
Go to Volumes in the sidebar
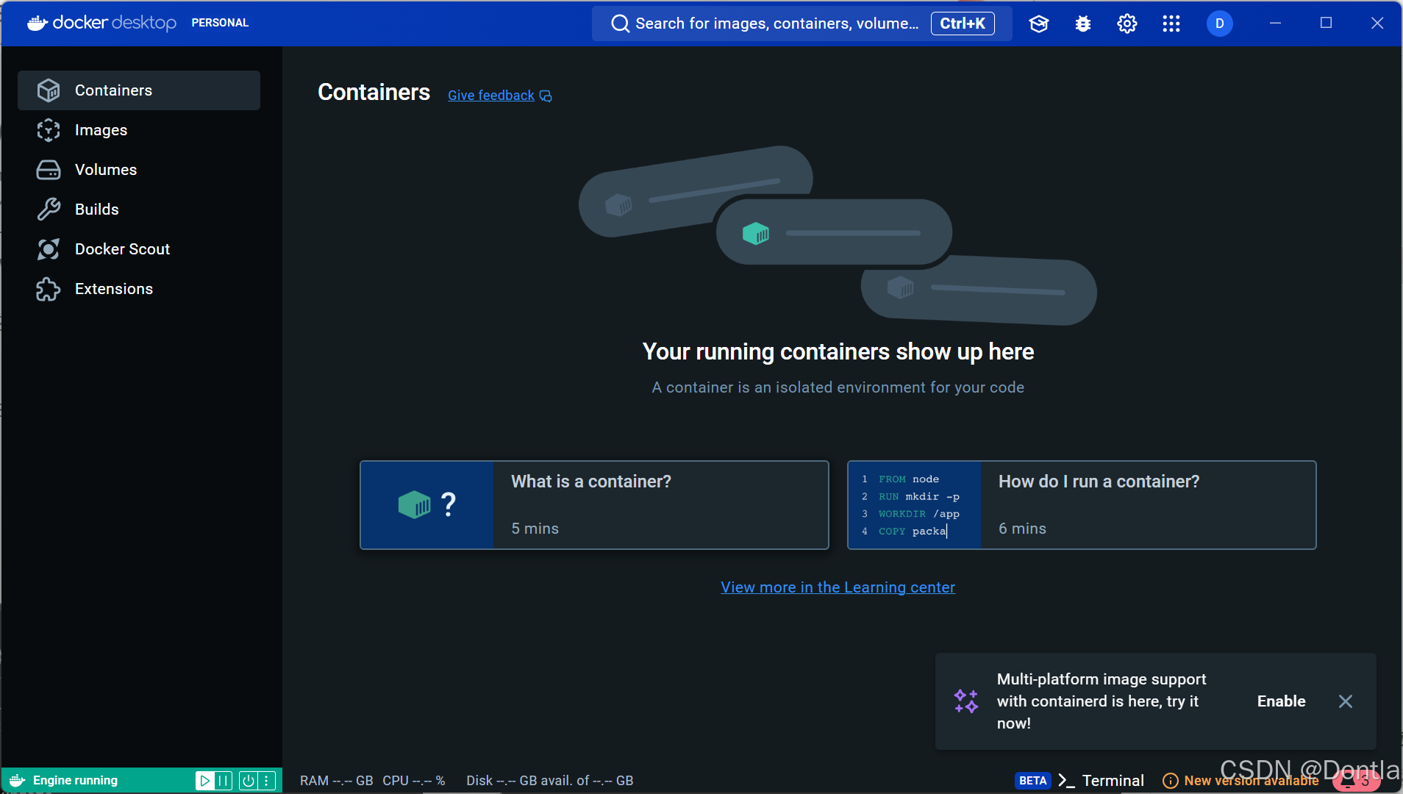[x=139, y=170]
